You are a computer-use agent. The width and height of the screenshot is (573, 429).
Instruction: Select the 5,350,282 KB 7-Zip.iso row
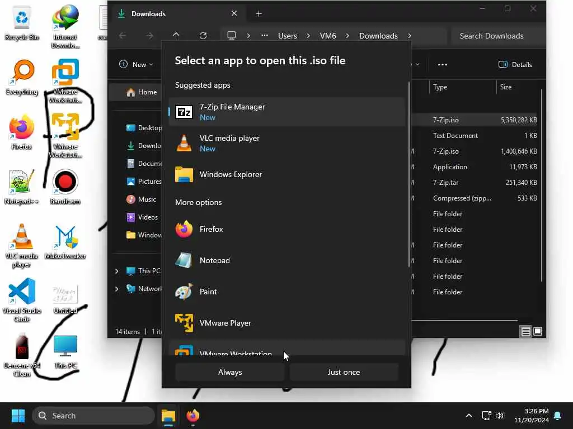[x=475, y=120]
